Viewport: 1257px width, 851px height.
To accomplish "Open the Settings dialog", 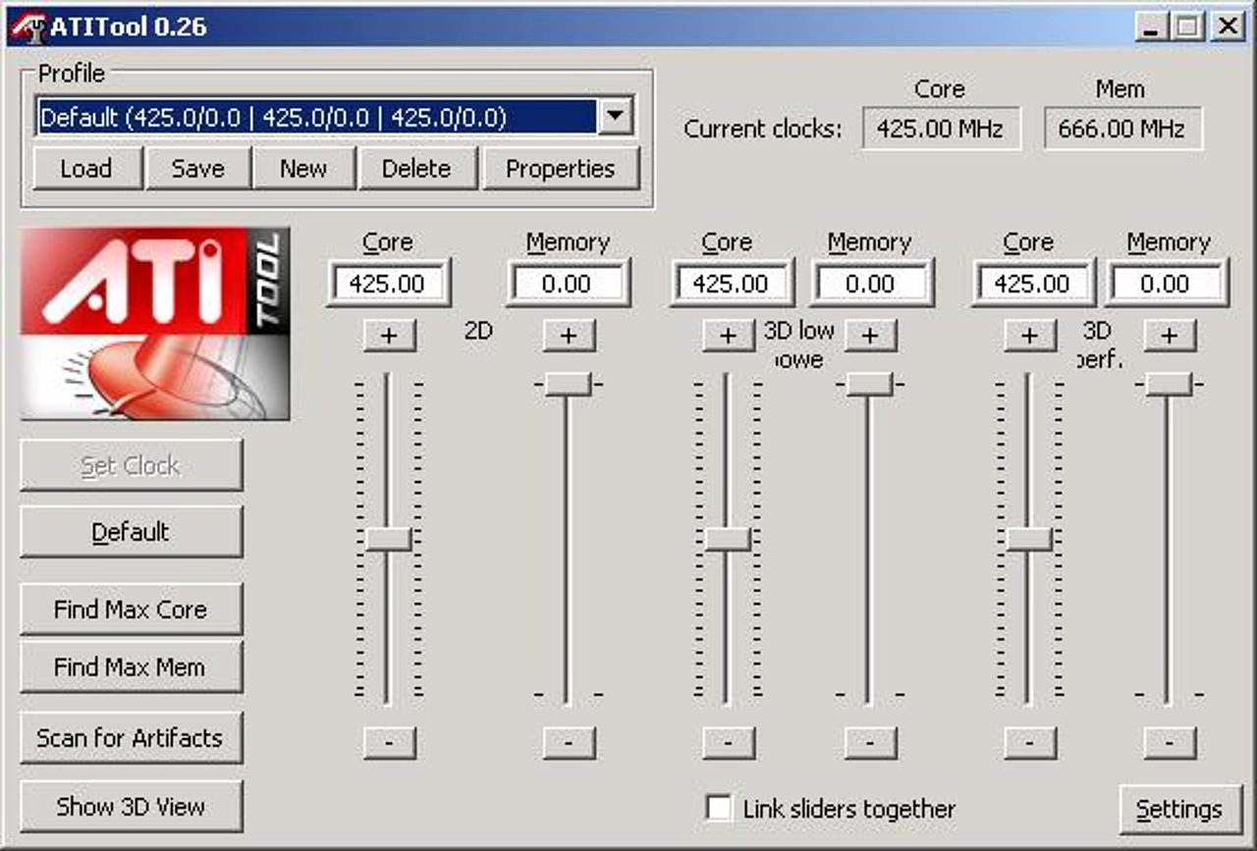I will (x=1179, y=810).
